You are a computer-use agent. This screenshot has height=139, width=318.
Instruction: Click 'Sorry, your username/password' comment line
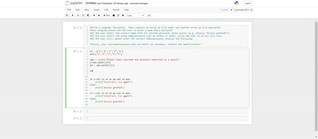147,44
